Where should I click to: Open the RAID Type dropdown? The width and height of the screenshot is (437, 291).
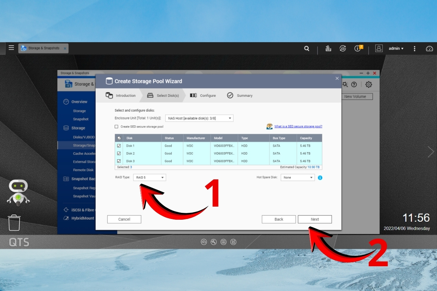click(150, 178)
